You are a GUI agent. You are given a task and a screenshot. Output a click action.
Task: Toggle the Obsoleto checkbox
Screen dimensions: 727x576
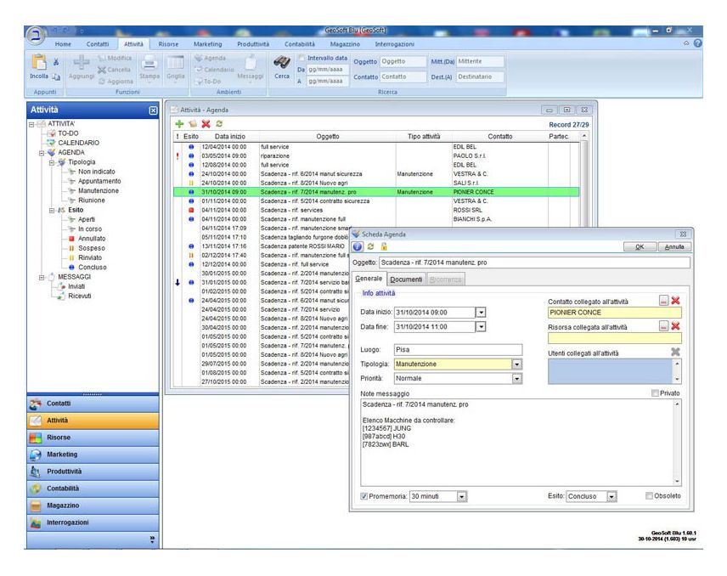(649, 496)
